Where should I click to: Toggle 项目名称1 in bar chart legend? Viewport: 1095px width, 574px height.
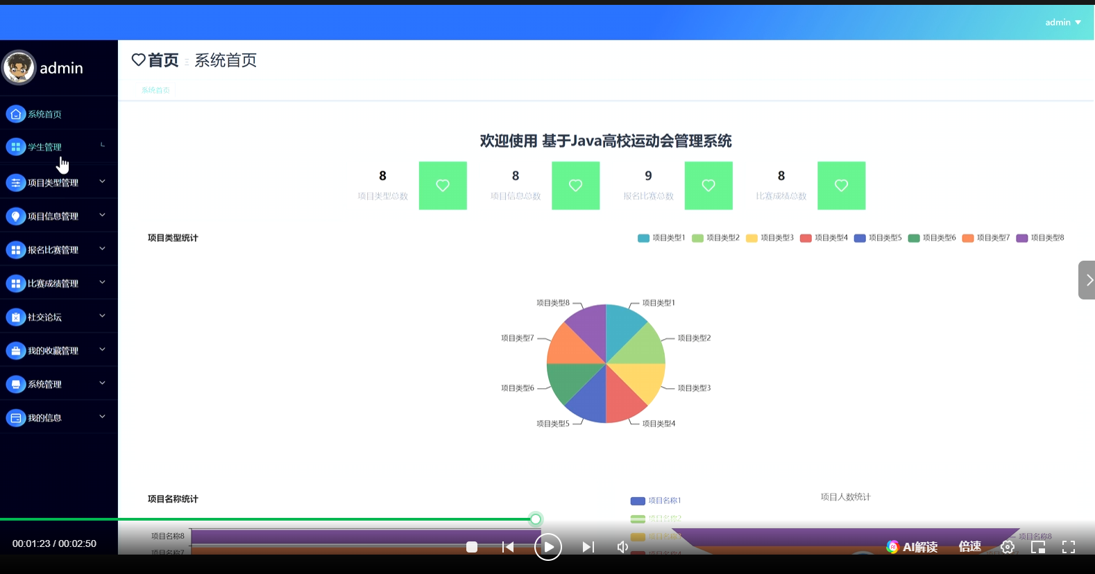tap(656, 501)
